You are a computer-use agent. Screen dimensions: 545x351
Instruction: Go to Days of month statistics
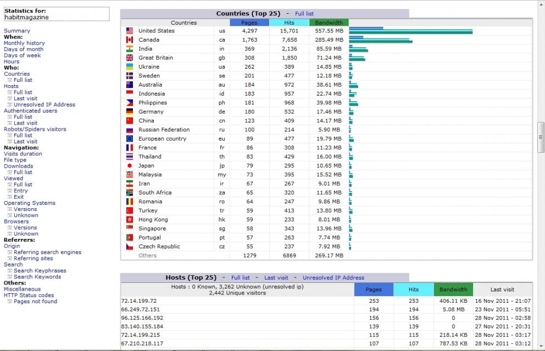pyautogui.click(x=24, y=49)
